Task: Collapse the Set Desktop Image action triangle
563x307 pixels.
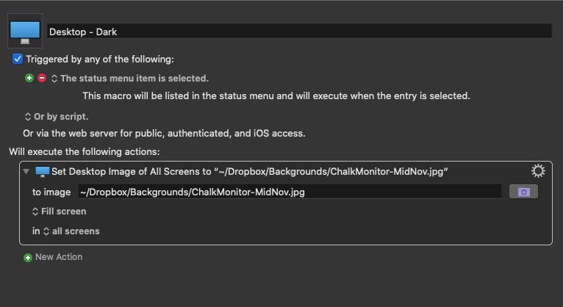Action: [26, 171]
